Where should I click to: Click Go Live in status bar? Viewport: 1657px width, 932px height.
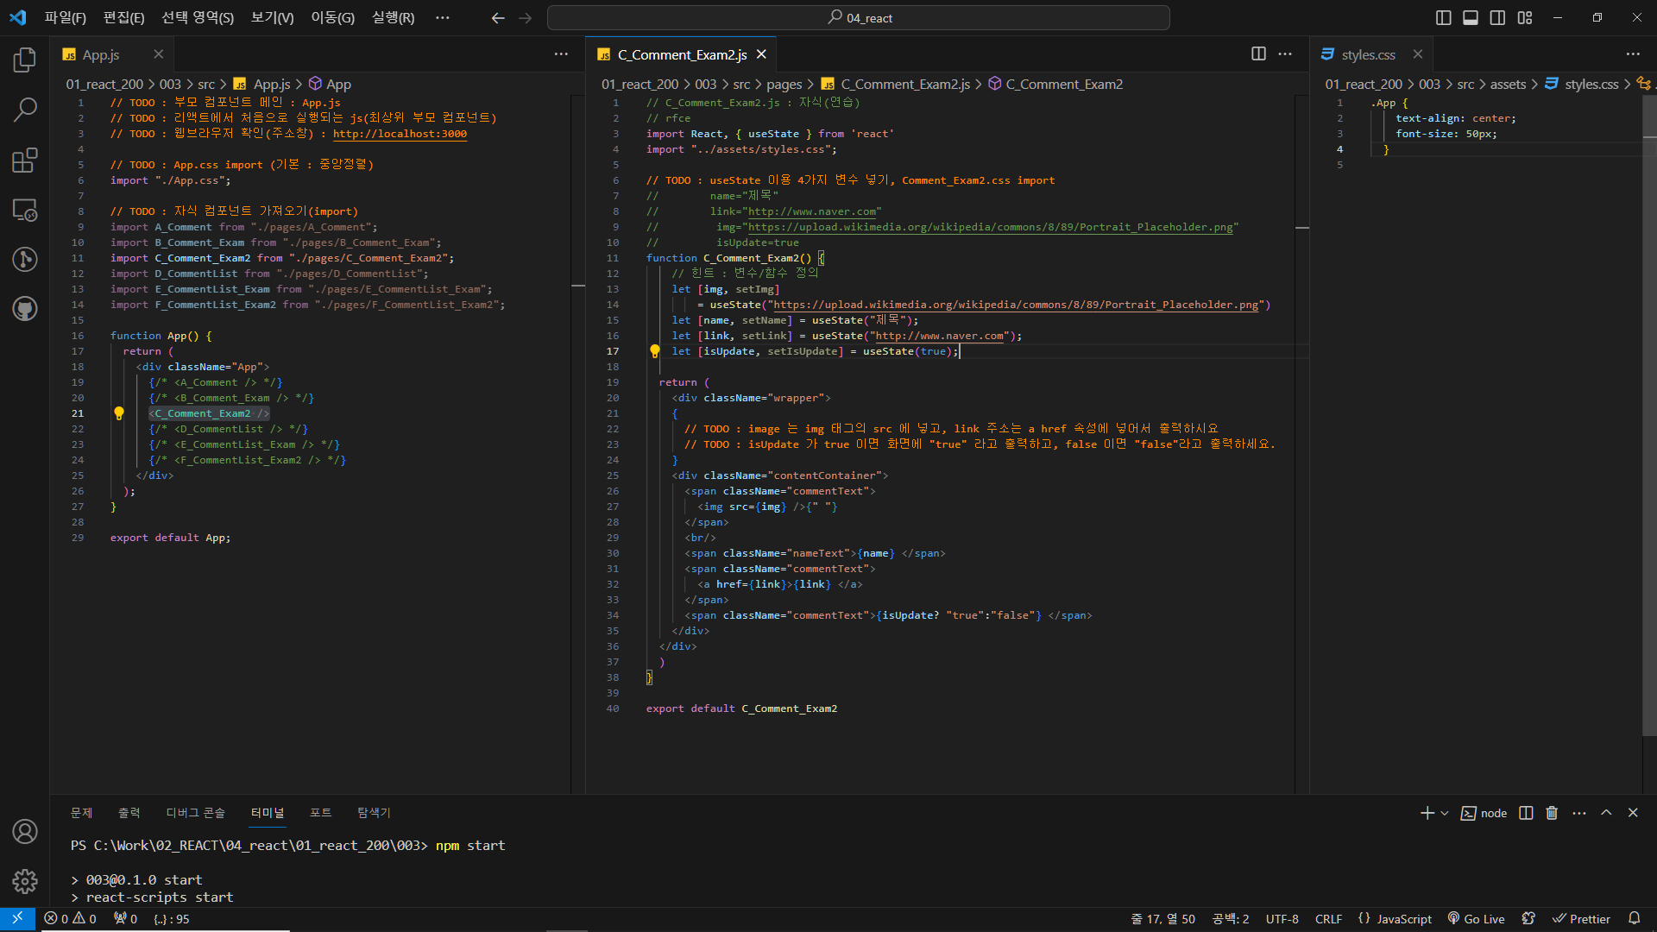coord(1476,919)
